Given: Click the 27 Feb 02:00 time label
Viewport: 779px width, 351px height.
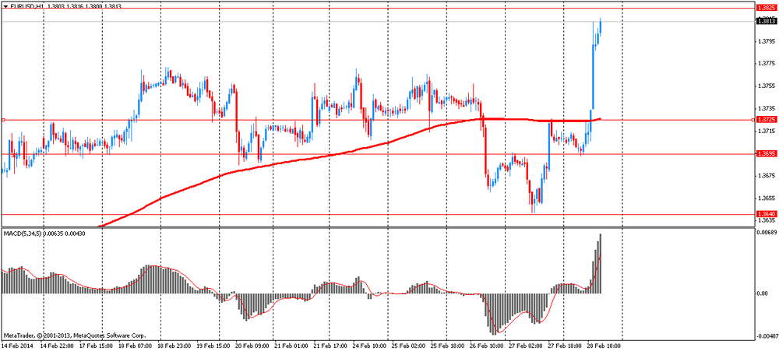Looking at the screenshot, I should click(x=526, y=345).
